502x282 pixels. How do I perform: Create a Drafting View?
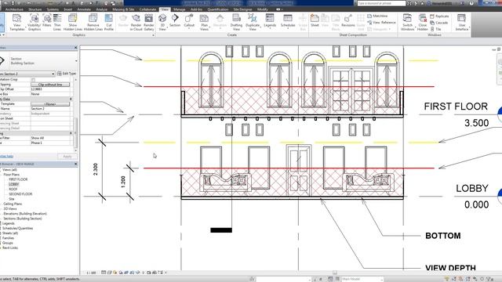tap(236, 22)
